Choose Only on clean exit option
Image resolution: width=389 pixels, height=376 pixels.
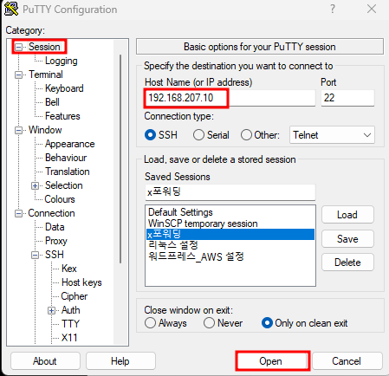tap(267, 323)
